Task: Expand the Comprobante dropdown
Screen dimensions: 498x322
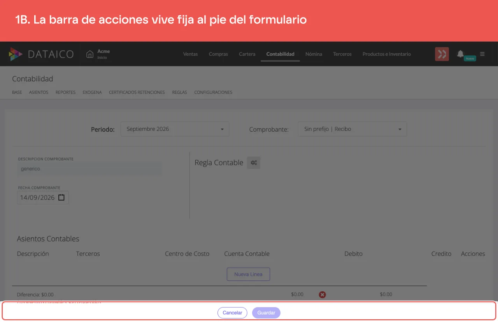Action: coord(352,129)
